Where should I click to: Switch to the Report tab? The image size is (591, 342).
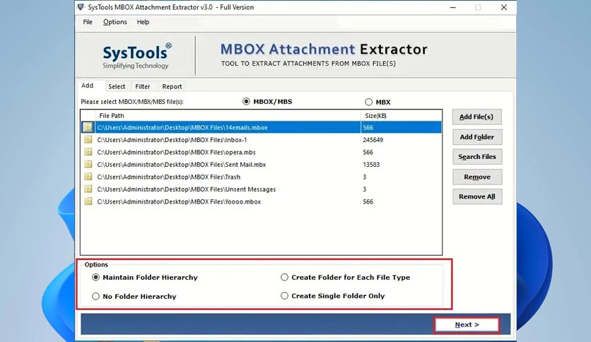(172, 86)
